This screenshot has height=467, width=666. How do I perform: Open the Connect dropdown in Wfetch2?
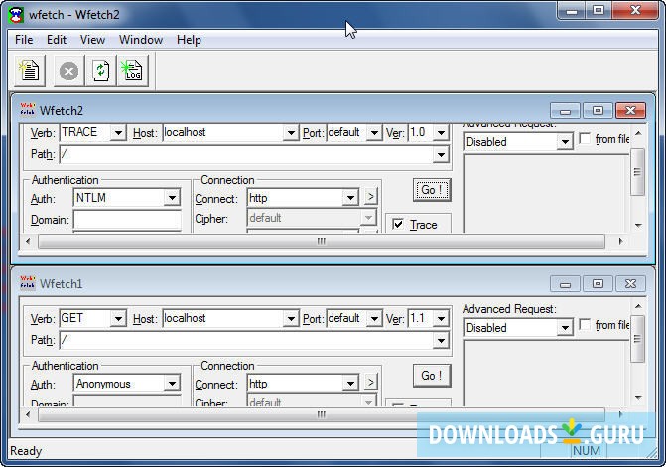[350, 198]
